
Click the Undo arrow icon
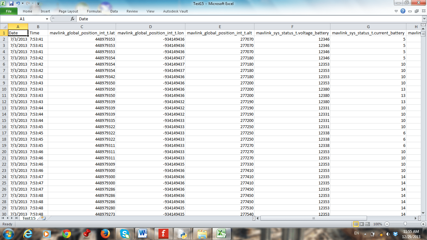pyautogui.click(x=18, y=3)
